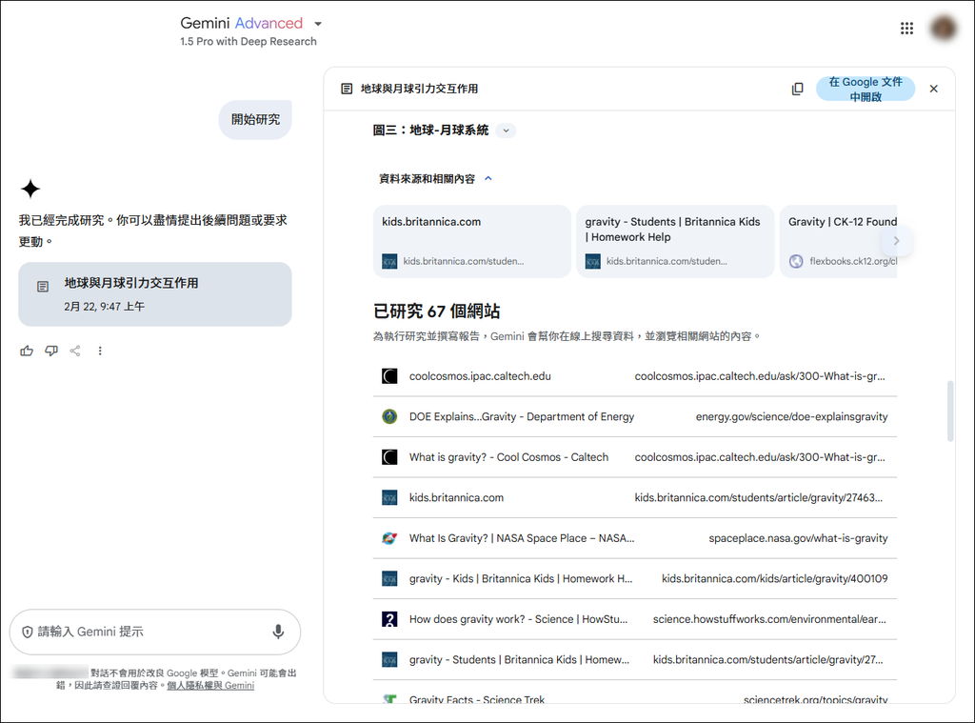Open the account profile avatar
The height and width of the screenshot is (723, 975).
coord(944,28)
